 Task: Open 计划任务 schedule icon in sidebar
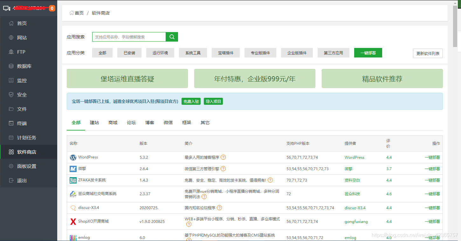(x=11, y=137)
